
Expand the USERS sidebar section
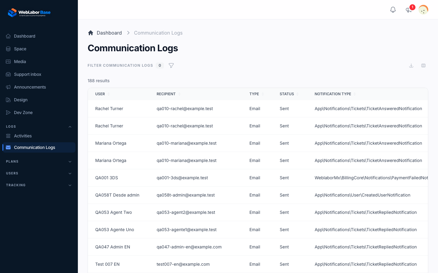(x=39, y=174)
